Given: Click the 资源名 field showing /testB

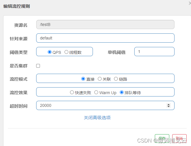Looking at the screenshot, I should pos(105,24).
